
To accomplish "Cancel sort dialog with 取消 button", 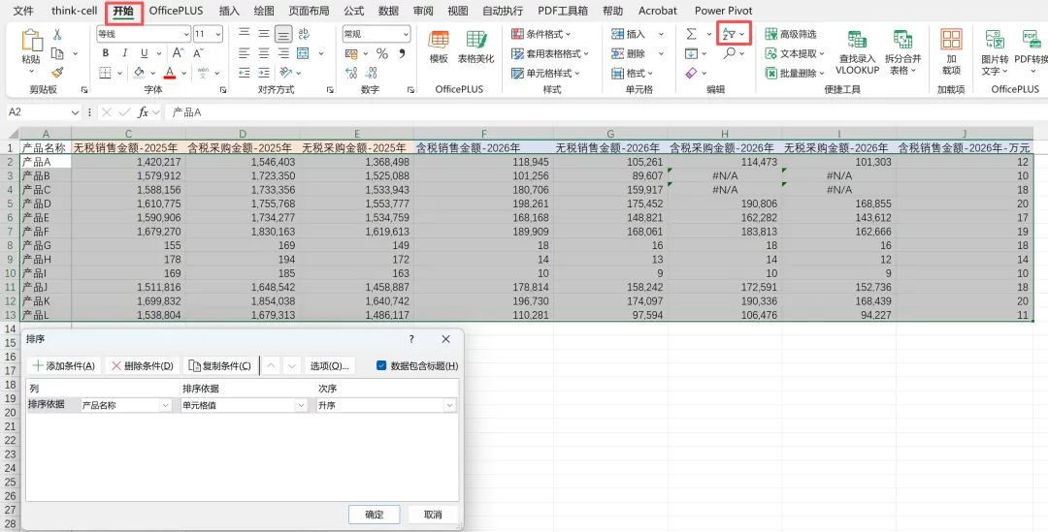I will point(433,515).
